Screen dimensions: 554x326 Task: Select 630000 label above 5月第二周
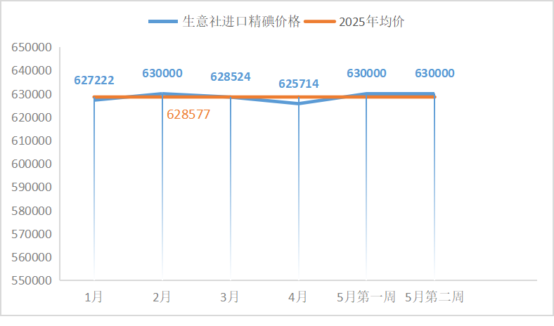[434, 73]
